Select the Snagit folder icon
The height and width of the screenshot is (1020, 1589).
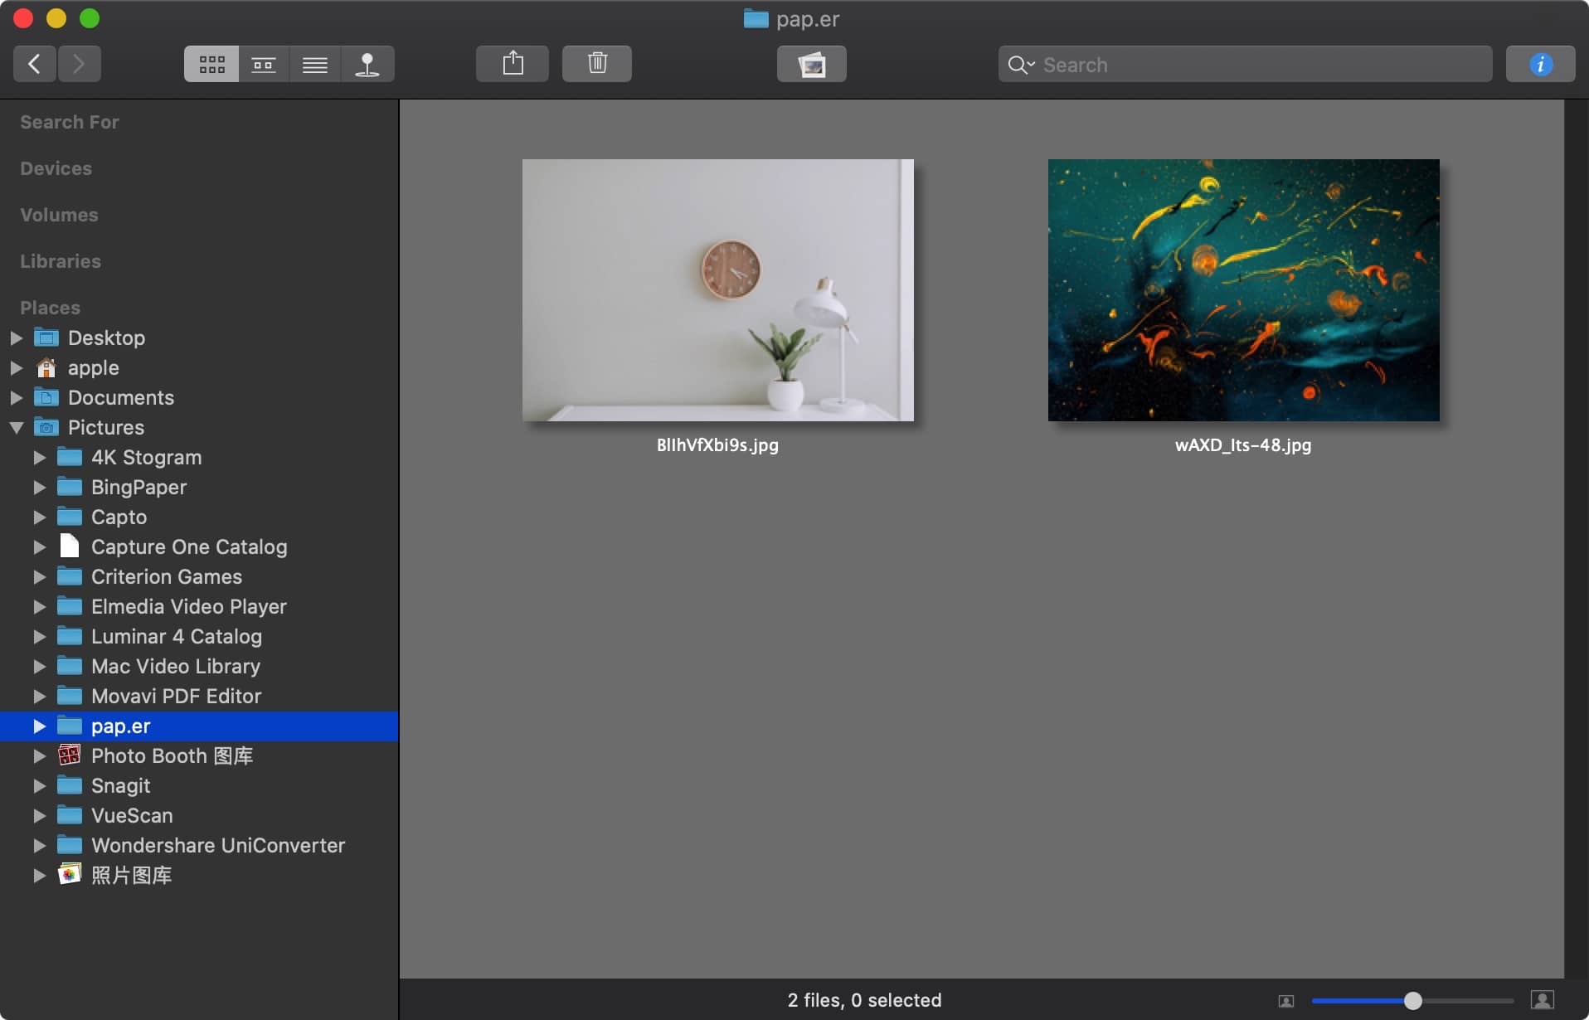70,785
